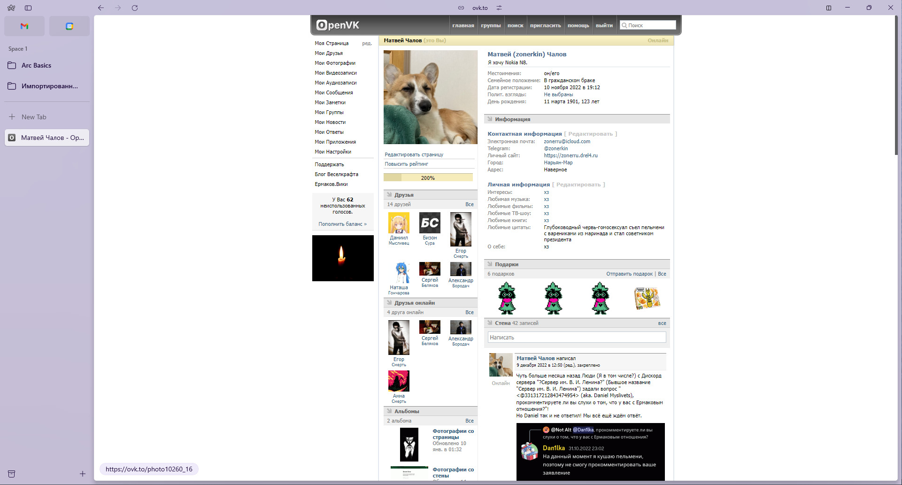This screenshot has width=902, height=485.
Task: Collapse the Альбомы section arrow
Action: click(x=389, y=411)
